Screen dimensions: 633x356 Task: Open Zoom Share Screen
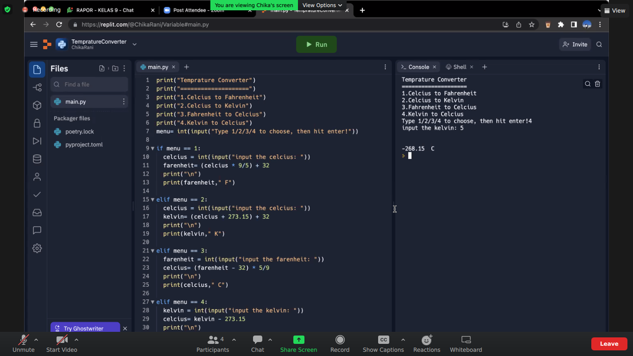point(299,343)
